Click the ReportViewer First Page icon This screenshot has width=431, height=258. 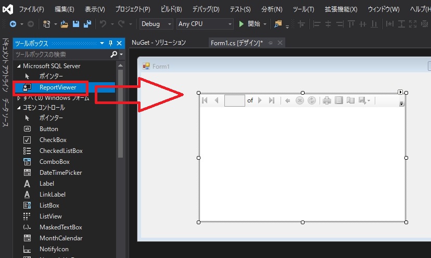click(205, 100)
